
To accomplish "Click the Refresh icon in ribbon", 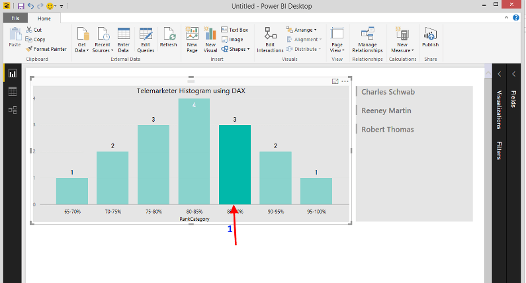I will 168,34.
